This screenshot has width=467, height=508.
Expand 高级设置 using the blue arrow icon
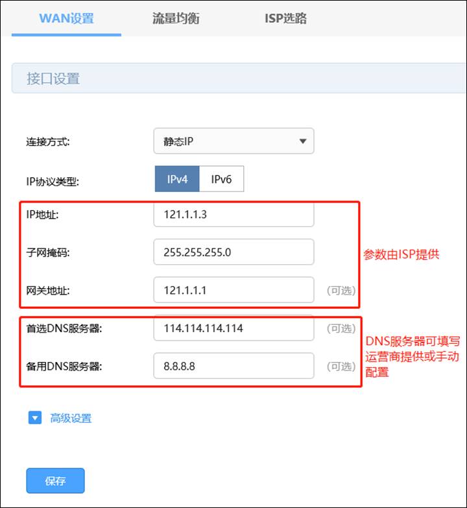(x=35, y=418)
